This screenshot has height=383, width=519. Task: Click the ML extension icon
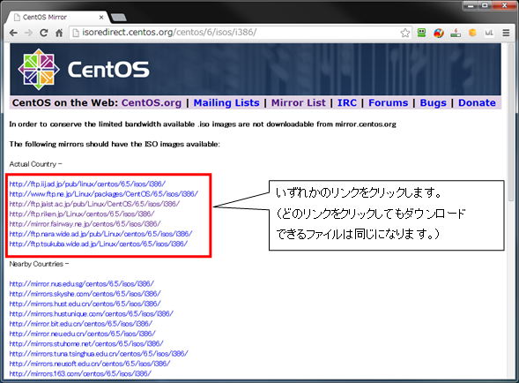point(489,33)
